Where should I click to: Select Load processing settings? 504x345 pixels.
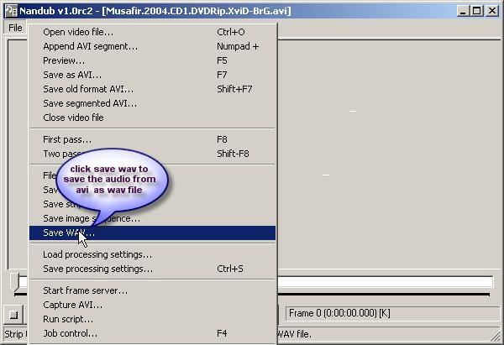pyautogui.click(x=152, y=254)
